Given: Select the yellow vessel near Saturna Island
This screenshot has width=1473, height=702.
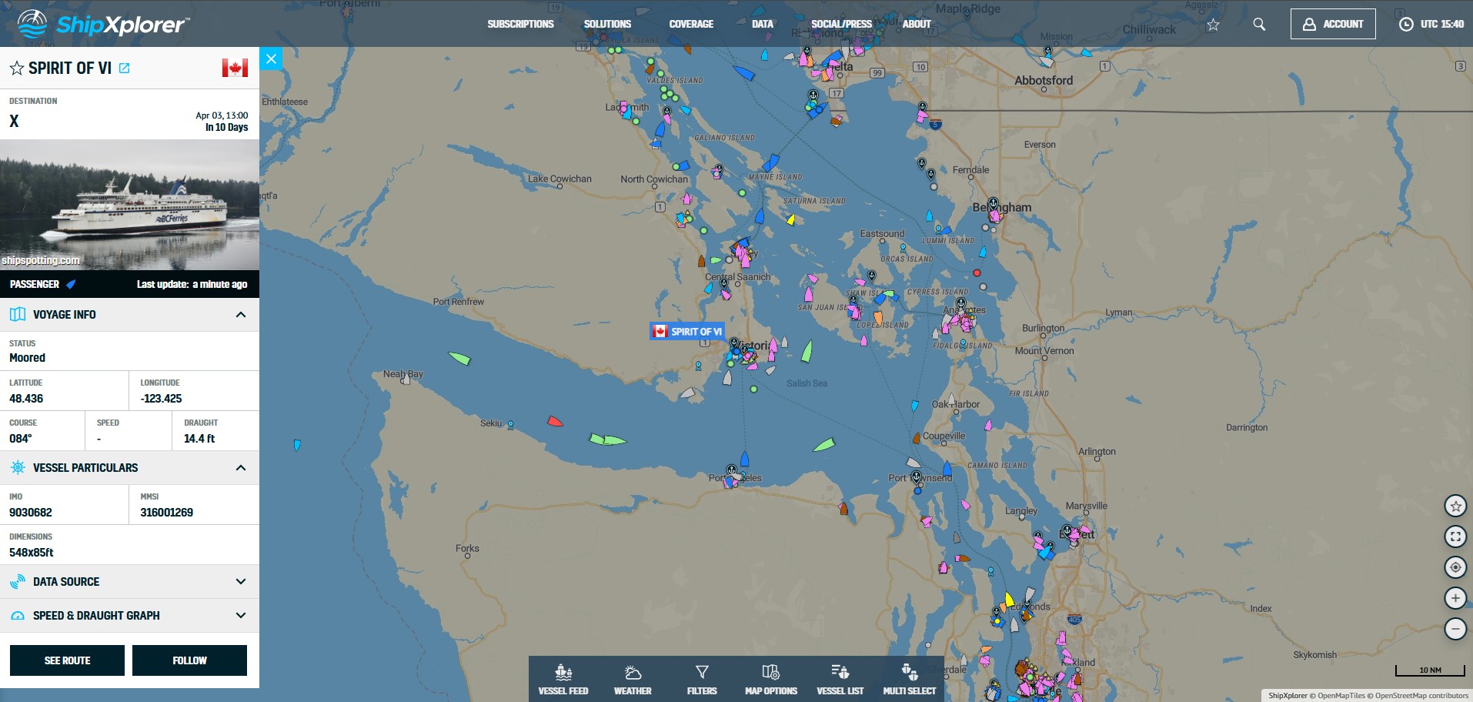Looking at the screenshot, I should pyautogui.click(x=790, y=220).
